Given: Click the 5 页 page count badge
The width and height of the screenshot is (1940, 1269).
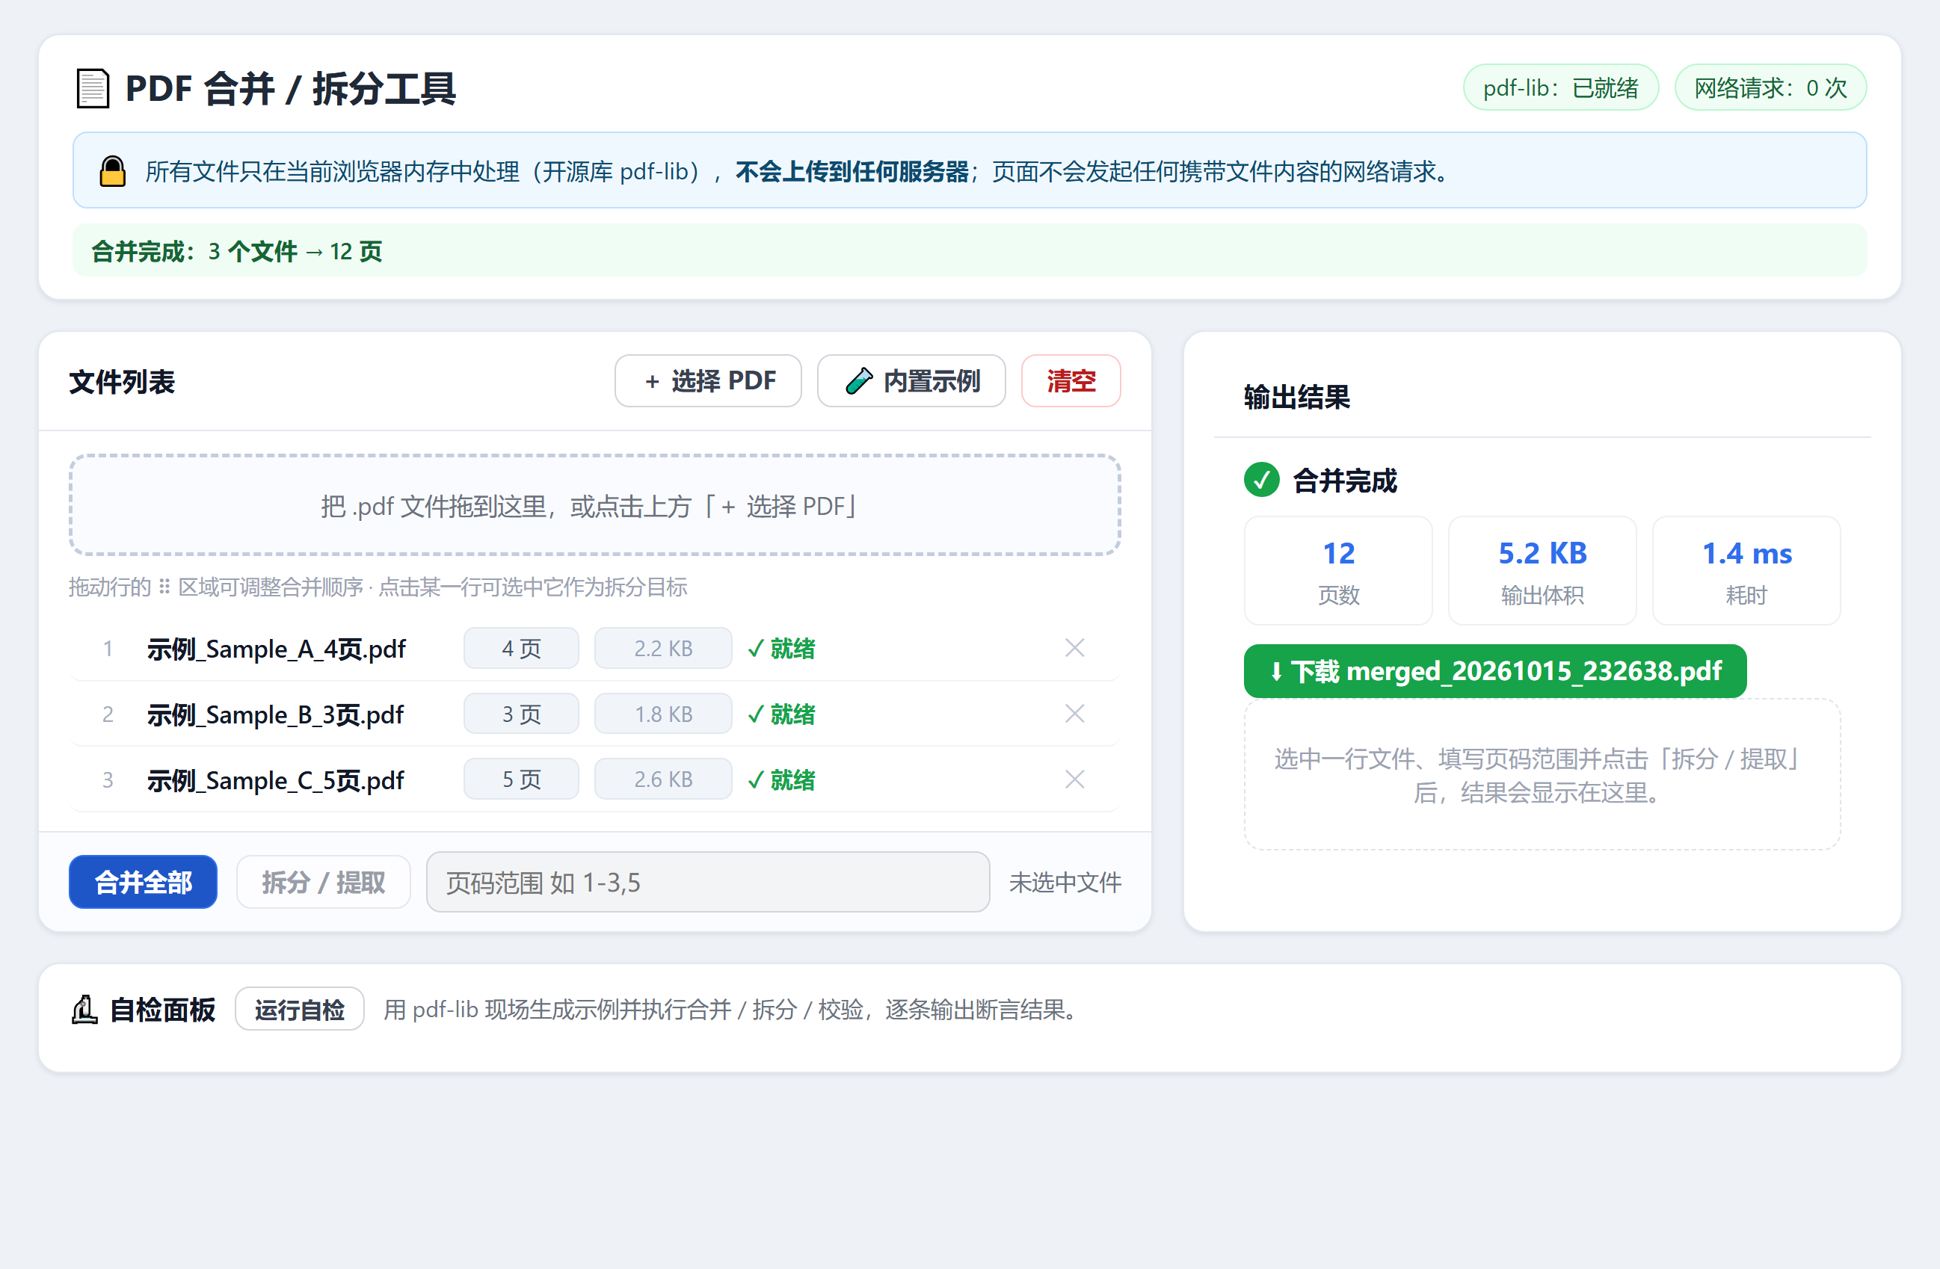Looking at the screenshot, I should (x=521, y=779).
